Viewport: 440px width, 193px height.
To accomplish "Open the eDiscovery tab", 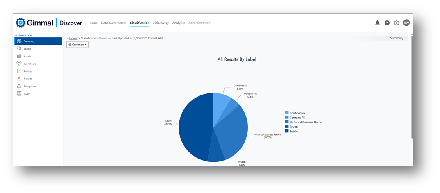I will point(160,23).
